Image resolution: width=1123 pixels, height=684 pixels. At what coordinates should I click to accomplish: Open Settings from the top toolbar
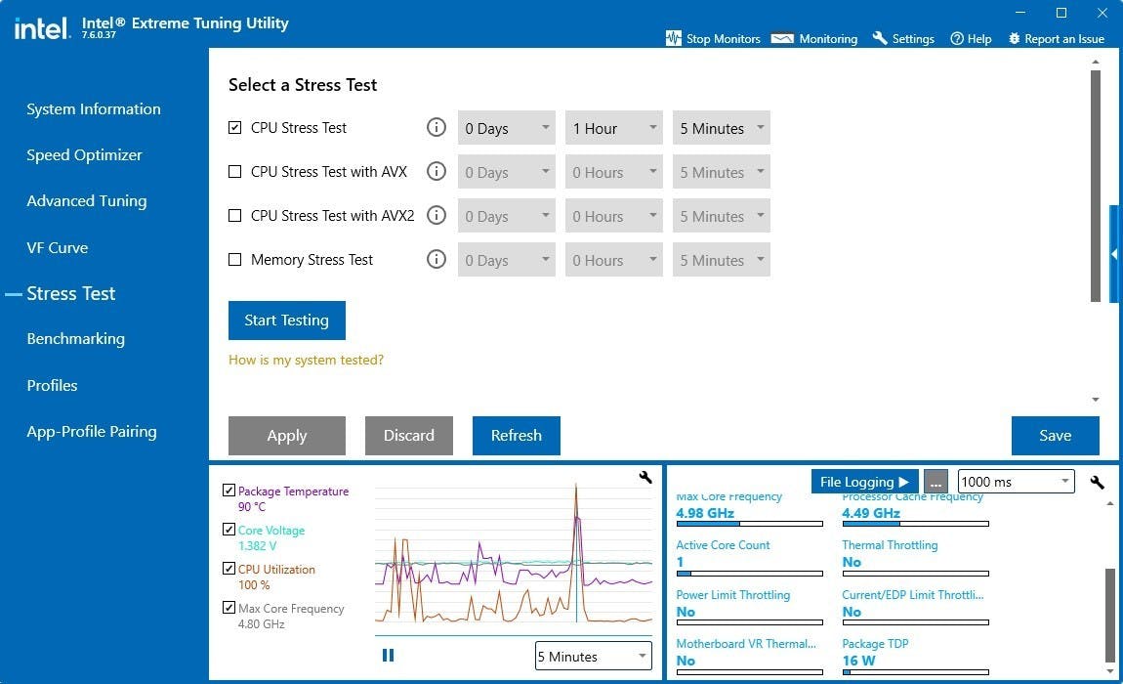pos(903,38)
